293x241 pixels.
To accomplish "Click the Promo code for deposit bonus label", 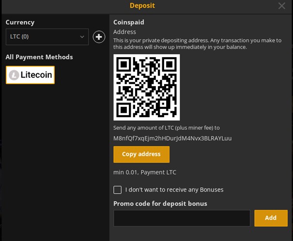I will coord(160,204).
